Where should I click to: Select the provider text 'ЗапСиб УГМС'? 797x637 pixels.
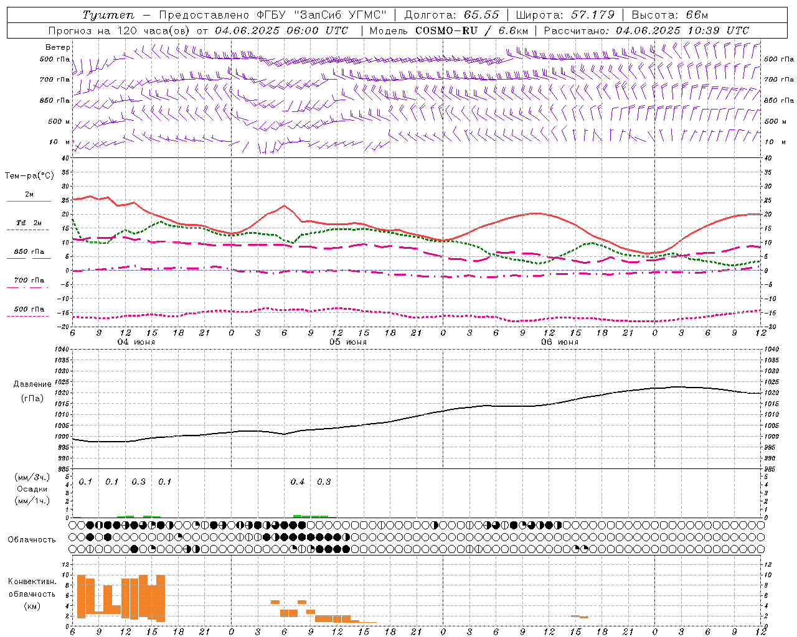pyautogui.click(x=341, y=15)
